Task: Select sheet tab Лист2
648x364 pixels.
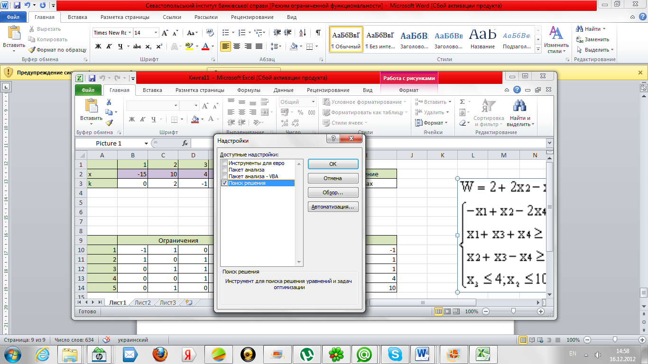Action: click(x=142, y=302)
